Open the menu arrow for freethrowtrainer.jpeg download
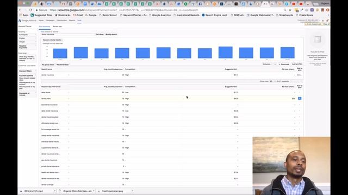The height and width of the screenshot is (195, 348). pyautogui.click(x=133, y=191)
